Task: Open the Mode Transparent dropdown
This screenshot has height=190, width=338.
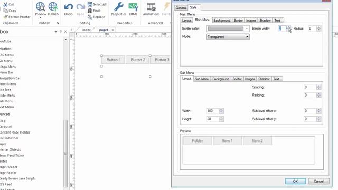Action: click(x=228, y=37)
